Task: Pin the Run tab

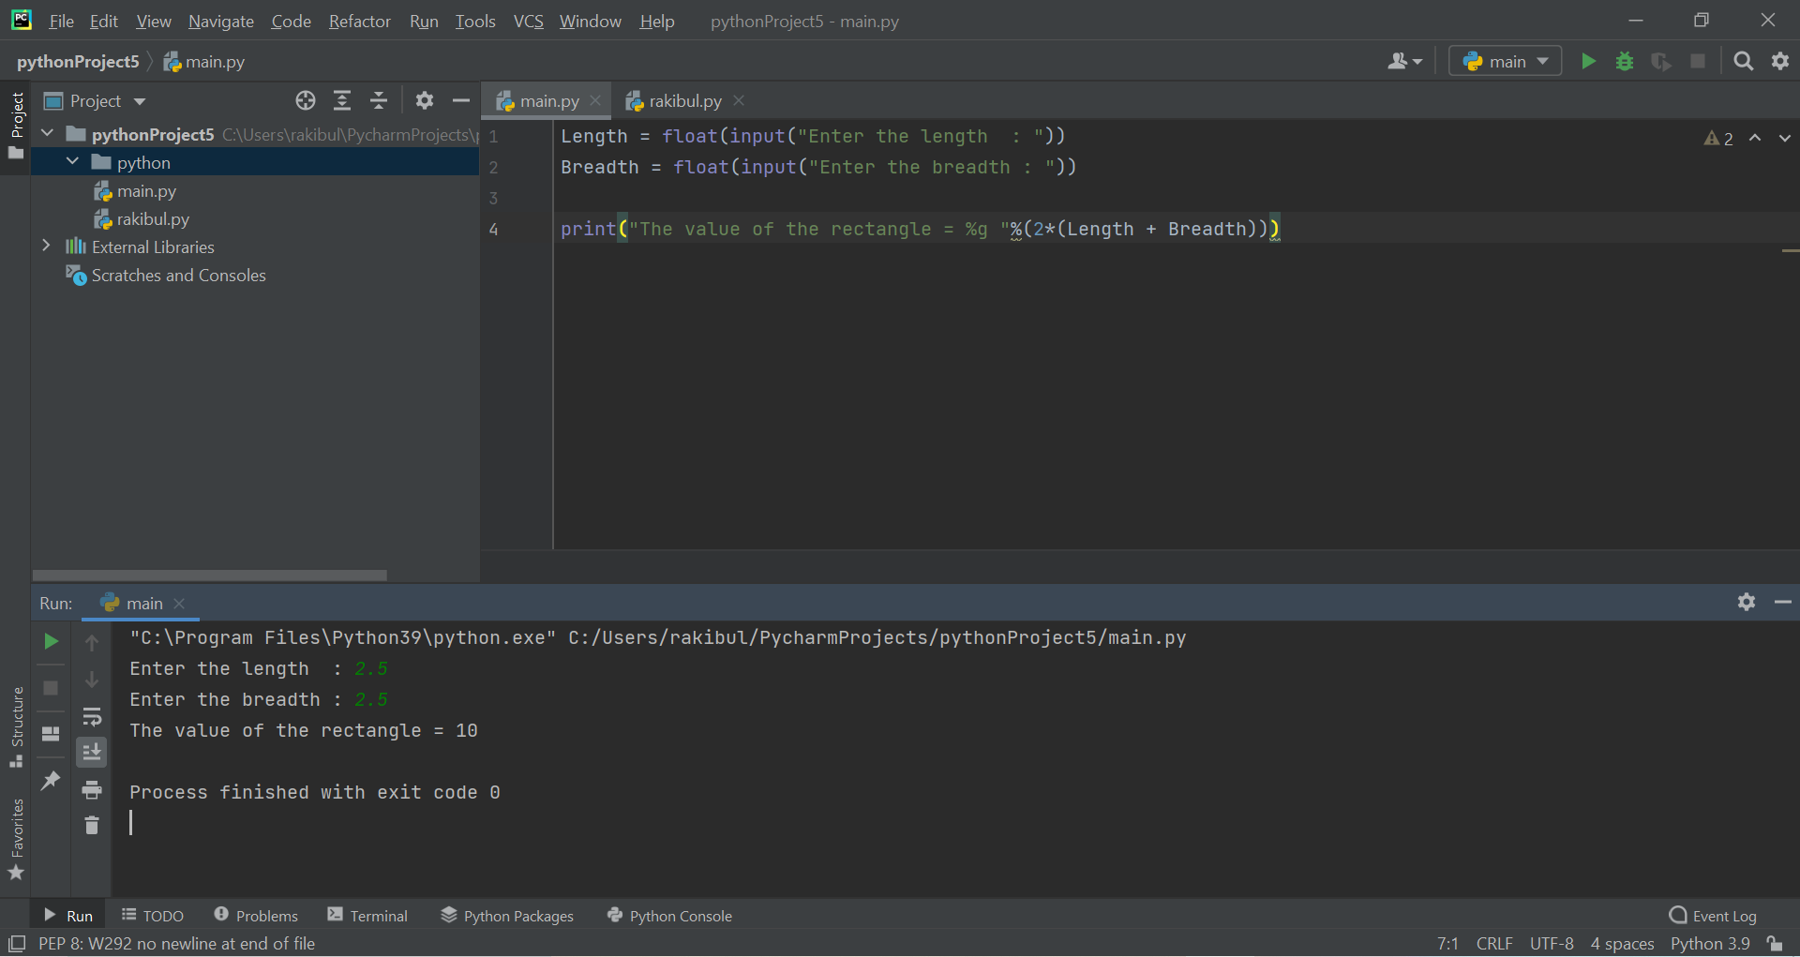Action: click(52, 780)
